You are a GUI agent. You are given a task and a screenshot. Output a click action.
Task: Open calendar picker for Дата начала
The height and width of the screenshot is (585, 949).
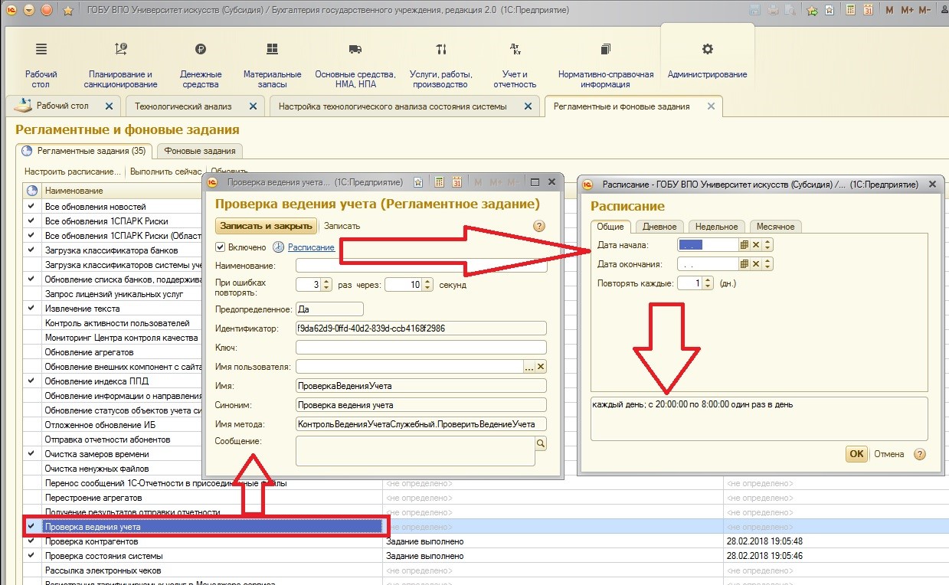(x=744, y=245)
